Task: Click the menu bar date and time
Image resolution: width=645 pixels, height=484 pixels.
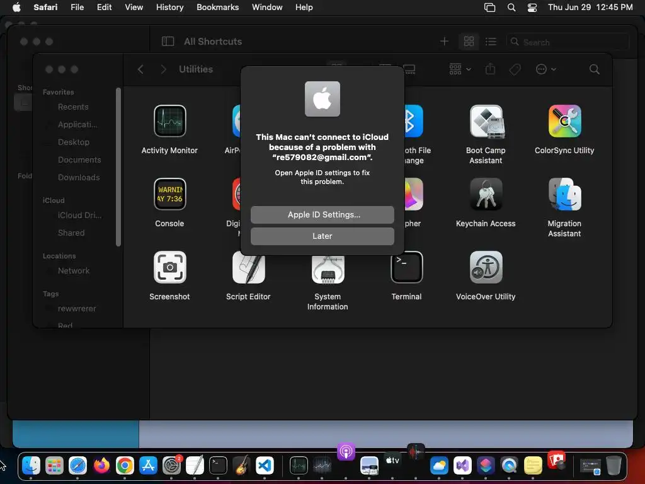Action: 590,8
